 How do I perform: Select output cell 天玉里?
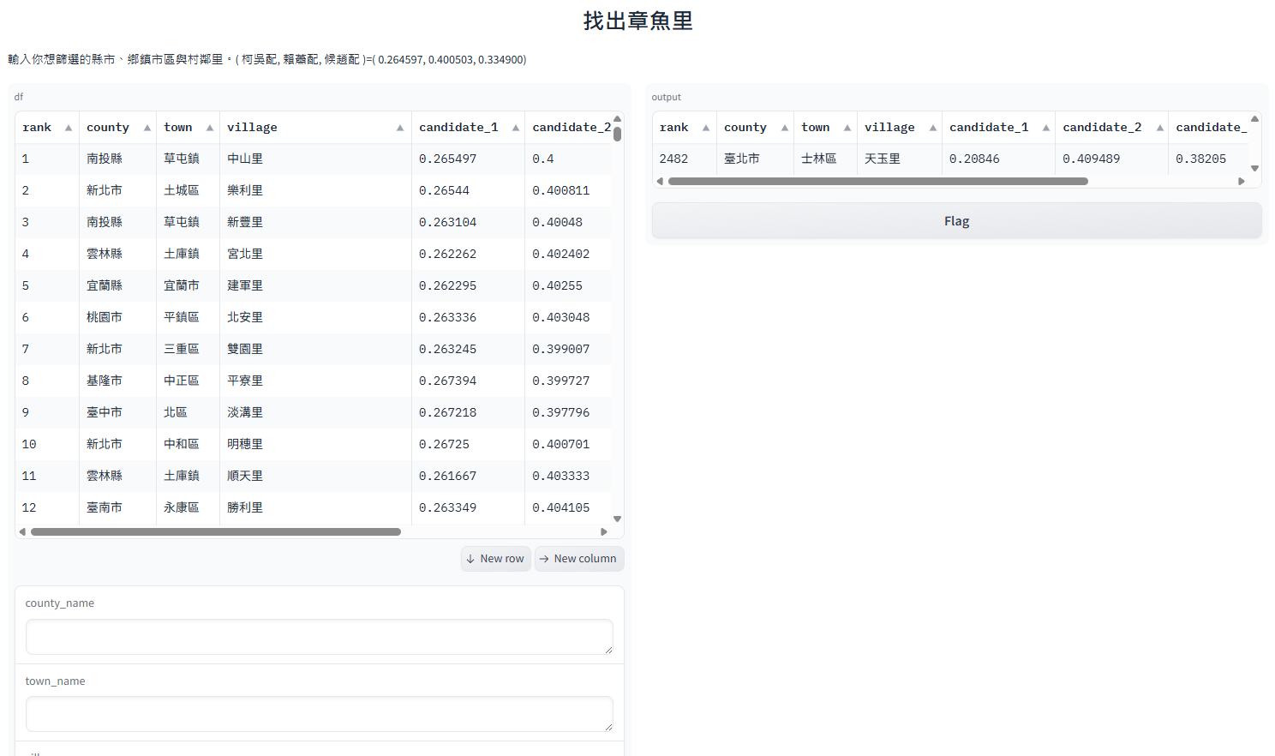883,159
